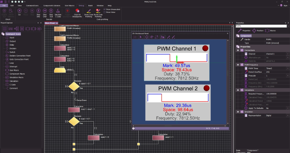This screenshot has height=153, width=290.
Task: Click the Step Out debug icon
Action: pyautogui.click(x=51, y=13)
